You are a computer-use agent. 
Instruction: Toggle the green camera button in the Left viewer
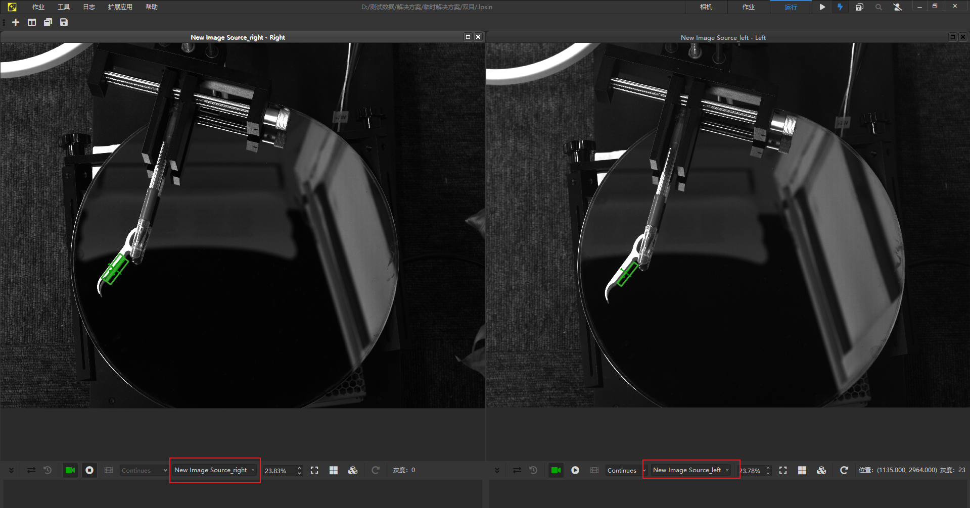tap(556, 470)
